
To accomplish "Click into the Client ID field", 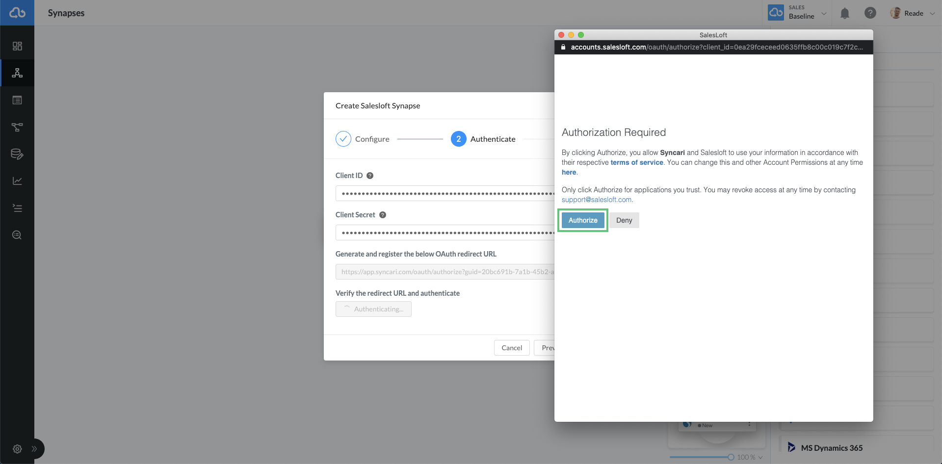I will pyautogui.click(x=445, y=193).
